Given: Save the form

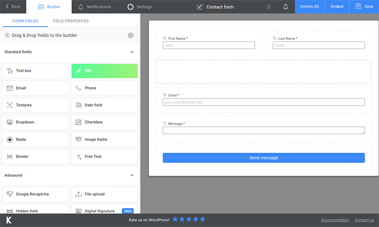Looking at the screenshot, I should (x=364, y=6).
